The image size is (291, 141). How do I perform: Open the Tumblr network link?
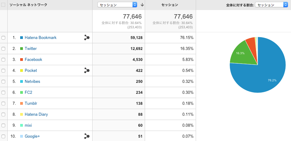coord(31,103)
